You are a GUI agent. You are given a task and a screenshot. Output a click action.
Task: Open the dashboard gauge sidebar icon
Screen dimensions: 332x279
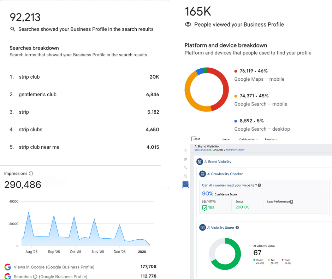pos(185,150)
